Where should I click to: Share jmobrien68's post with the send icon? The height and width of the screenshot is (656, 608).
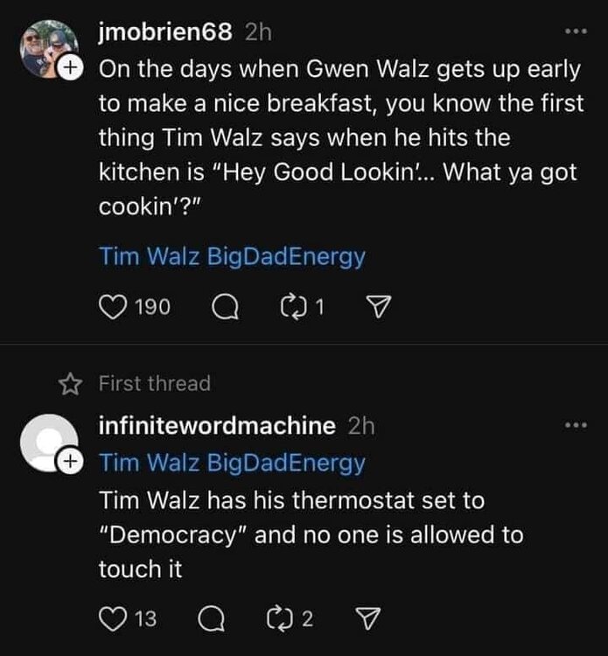tap(376, 307)
